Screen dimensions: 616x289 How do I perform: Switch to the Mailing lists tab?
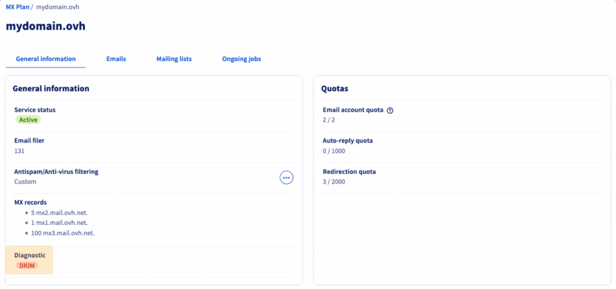[174, 59]
